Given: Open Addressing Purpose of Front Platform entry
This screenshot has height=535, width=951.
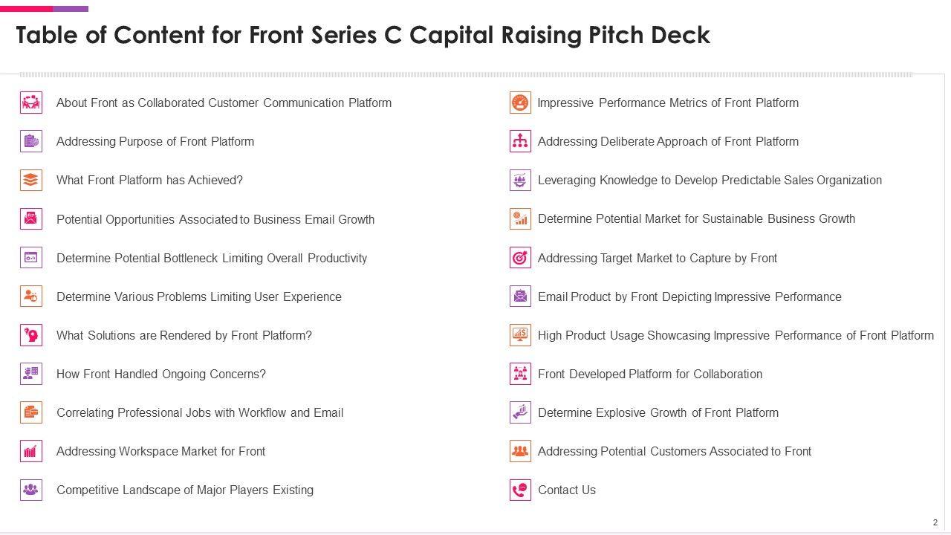Looking at the screenshot, I should pos(155,141).
